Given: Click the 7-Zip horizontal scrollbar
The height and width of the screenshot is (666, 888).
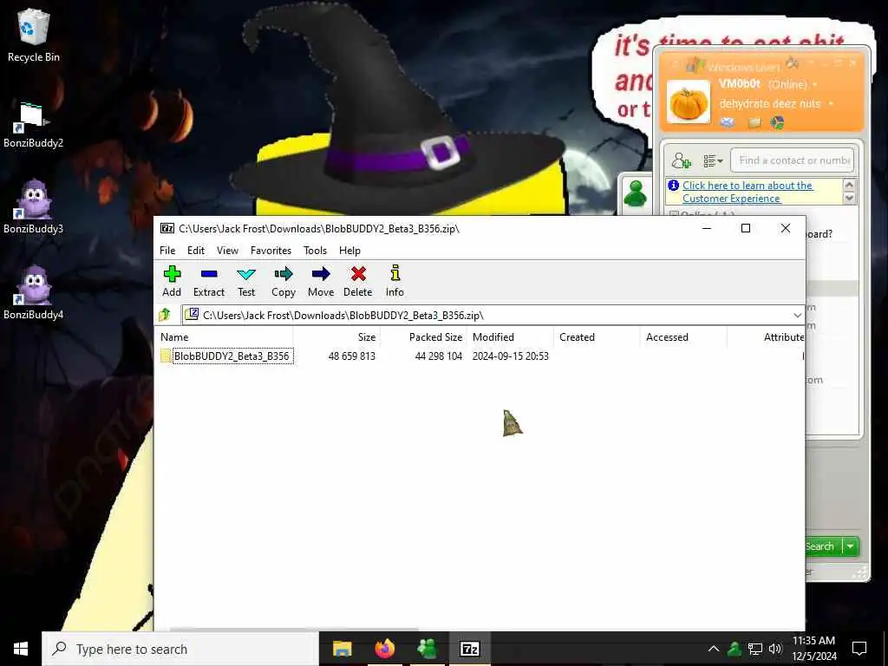Looking at the screenshot, I should pos(295,630).
